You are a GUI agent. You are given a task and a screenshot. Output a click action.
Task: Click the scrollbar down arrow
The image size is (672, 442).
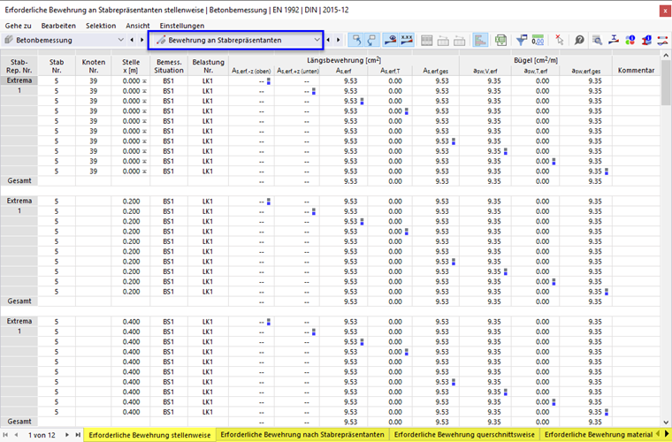666,422
